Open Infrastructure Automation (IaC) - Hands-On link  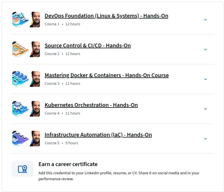click(98, 135)
